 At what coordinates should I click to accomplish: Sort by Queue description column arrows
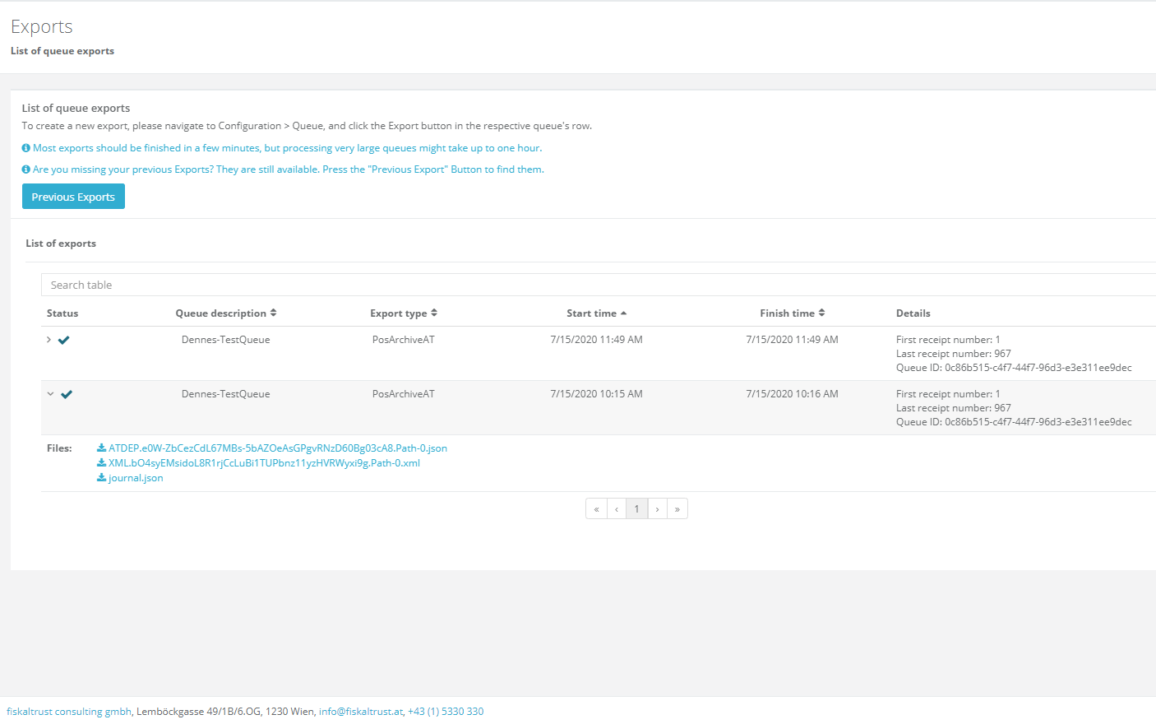pyautogui.click(x=273, y=313)
